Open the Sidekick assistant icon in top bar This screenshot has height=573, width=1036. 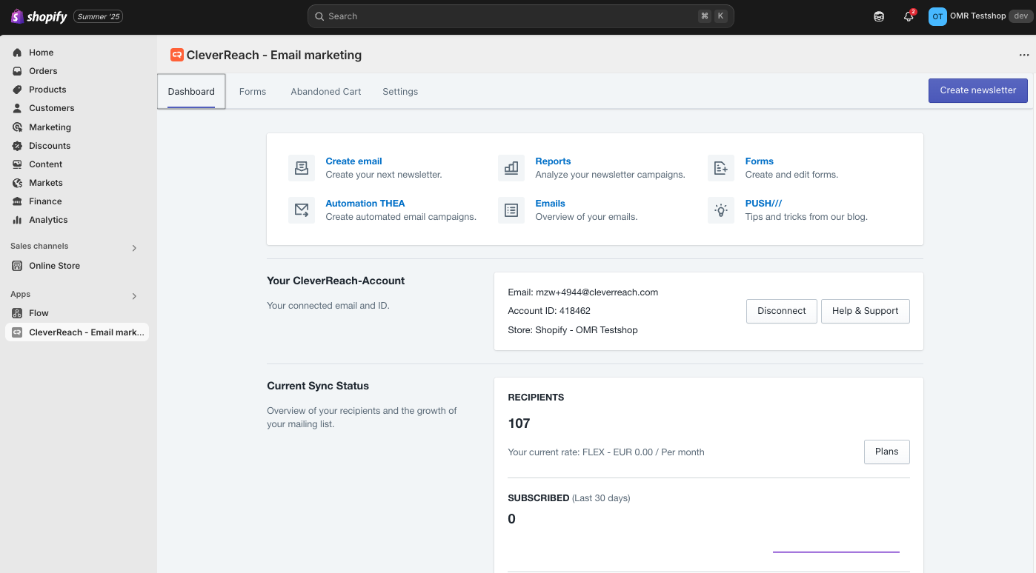click(x=879, y=16)
